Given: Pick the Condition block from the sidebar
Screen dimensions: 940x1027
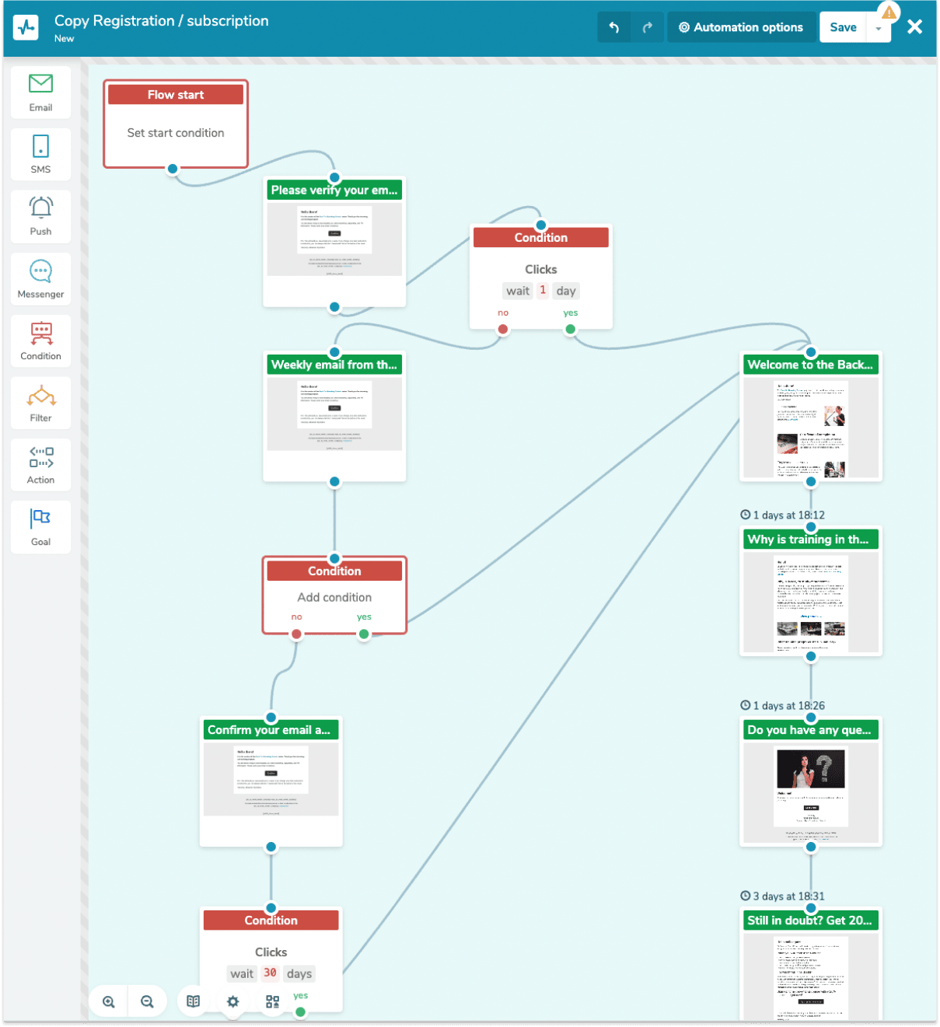Looking at the screenshot, I should click(x=40, y=341).
